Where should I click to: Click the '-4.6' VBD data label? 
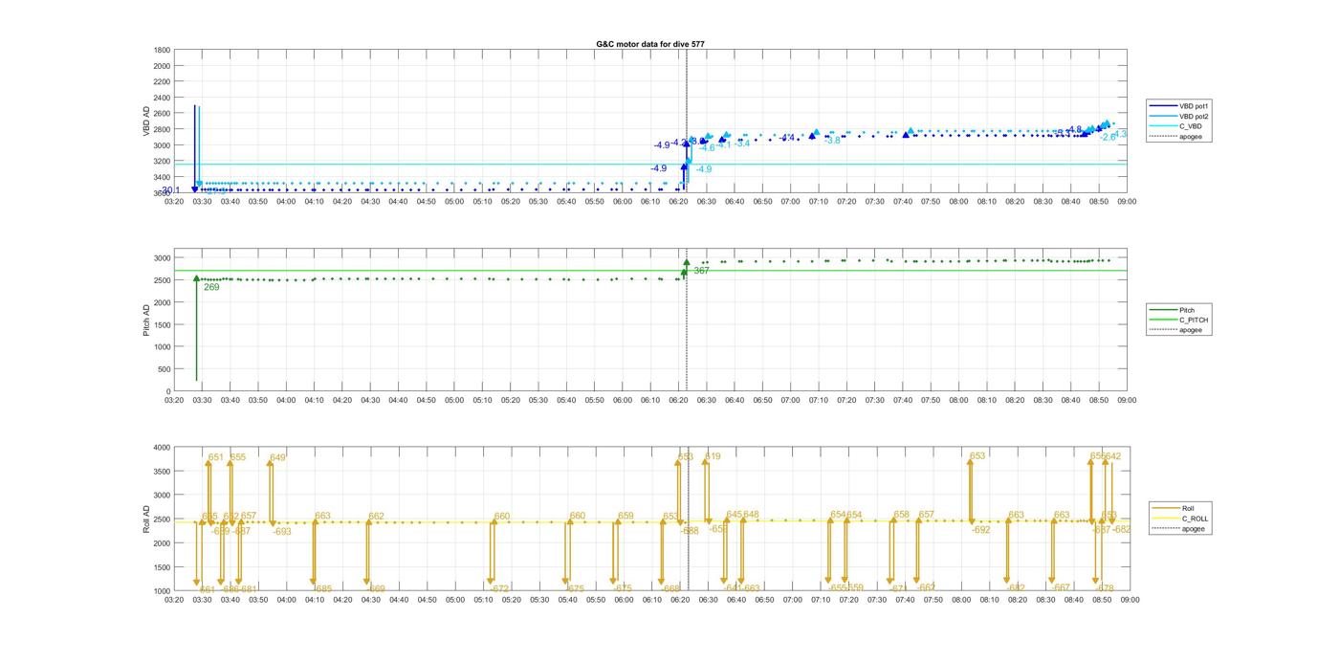(707, 148)
